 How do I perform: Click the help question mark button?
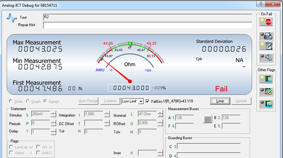pyautogui.click(x=261, y=4)
